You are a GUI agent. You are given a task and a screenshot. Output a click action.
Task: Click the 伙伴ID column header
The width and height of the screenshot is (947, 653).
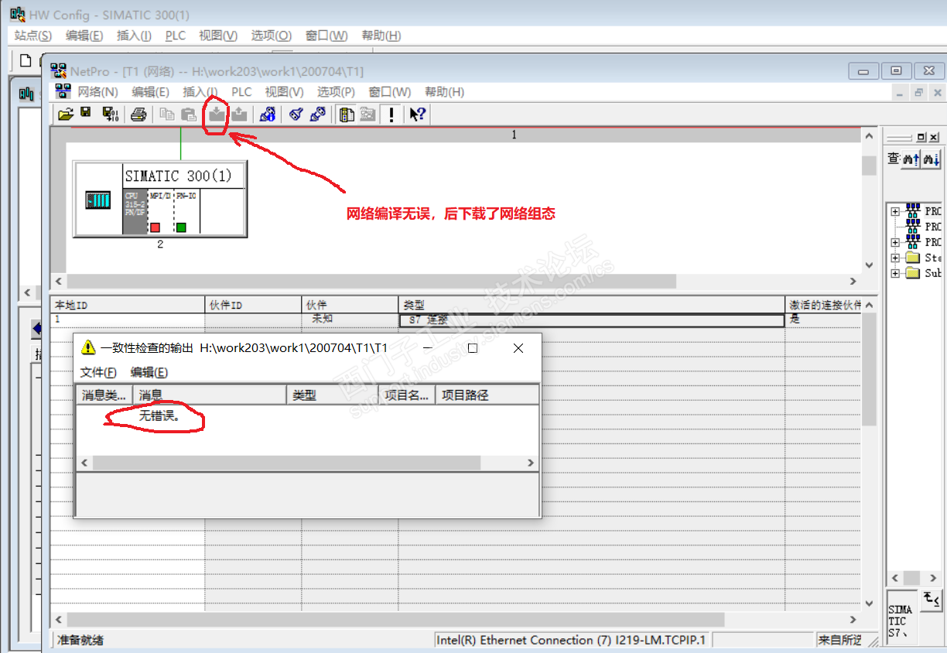253,305
